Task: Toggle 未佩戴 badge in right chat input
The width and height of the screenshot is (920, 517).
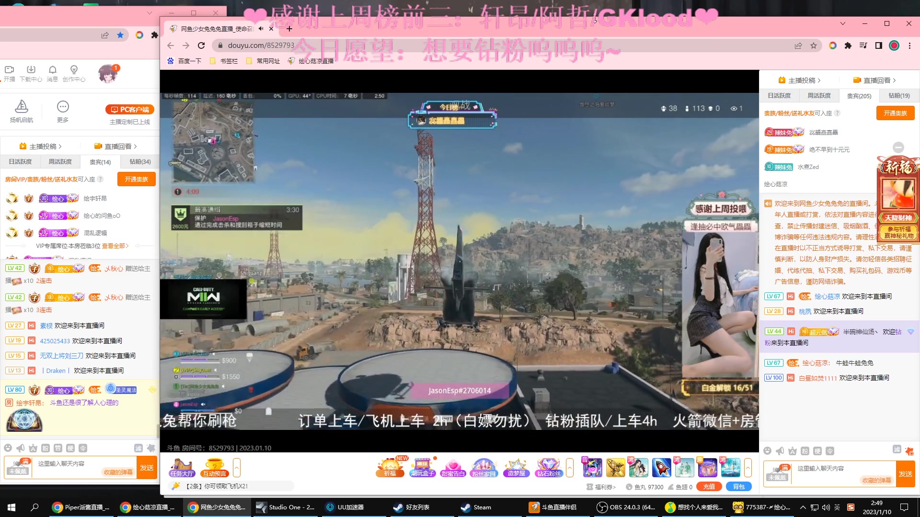Action: pos(777,473)
